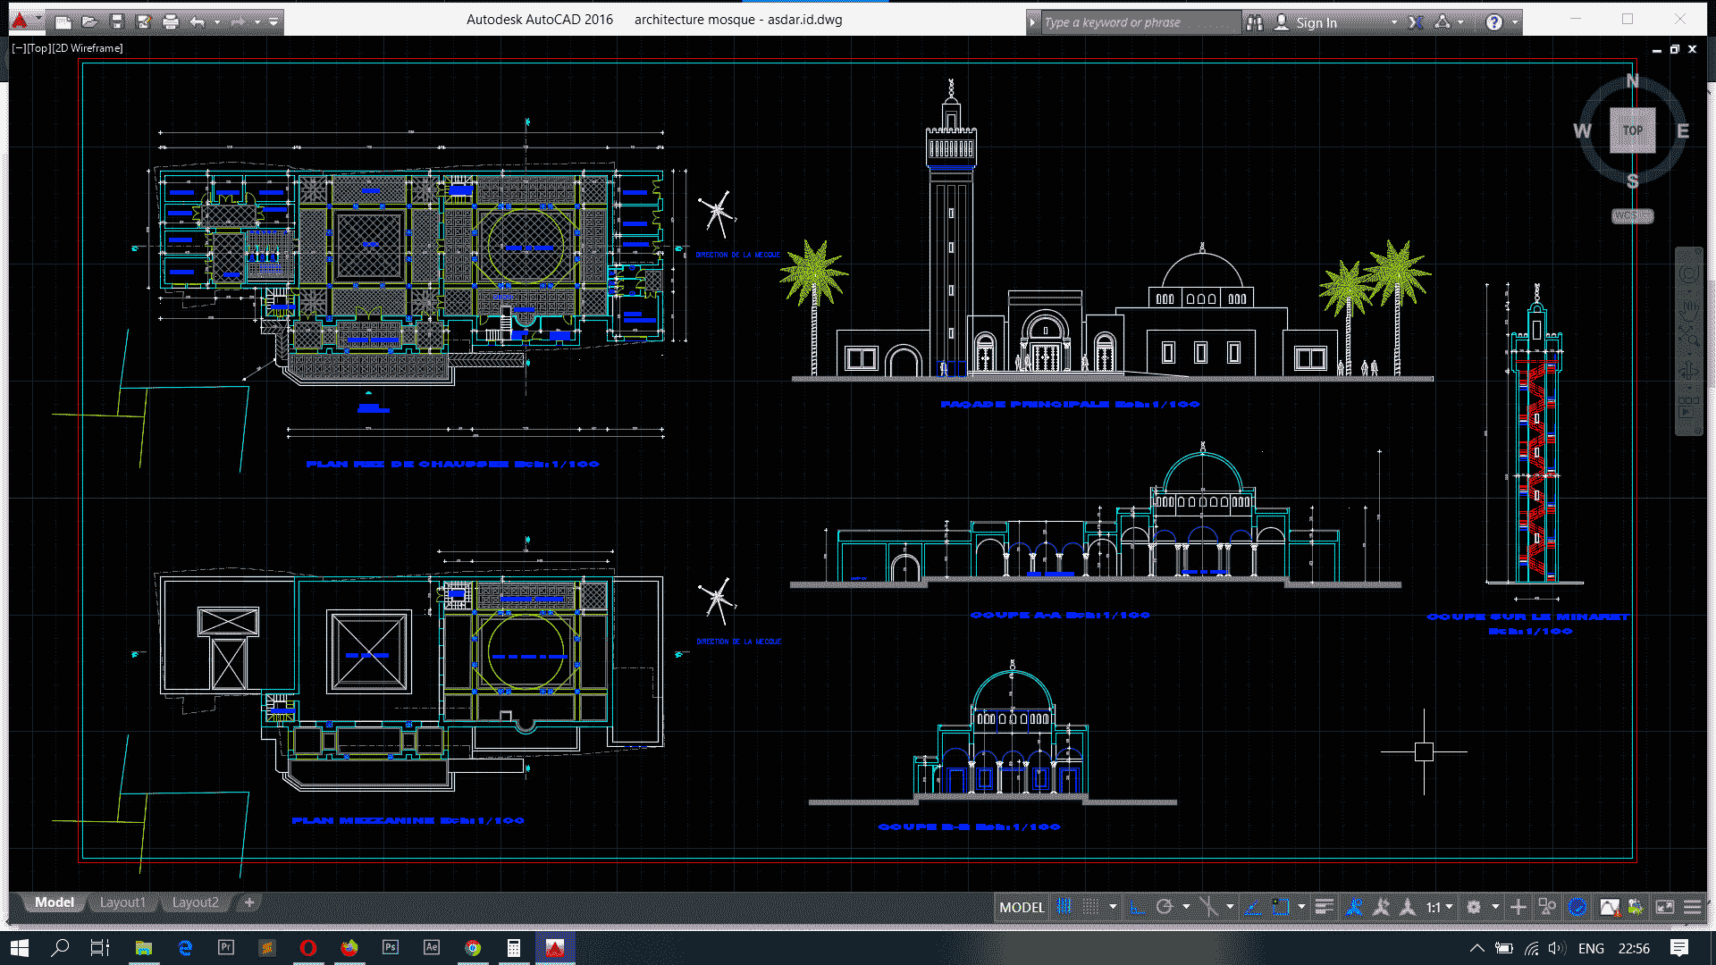Add a new layout with plus button
Viewport: 1716px width, 965px height.
pos(249,902)
